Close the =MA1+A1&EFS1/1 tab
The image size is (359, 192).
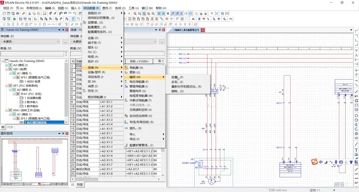[x=203, y=30]
